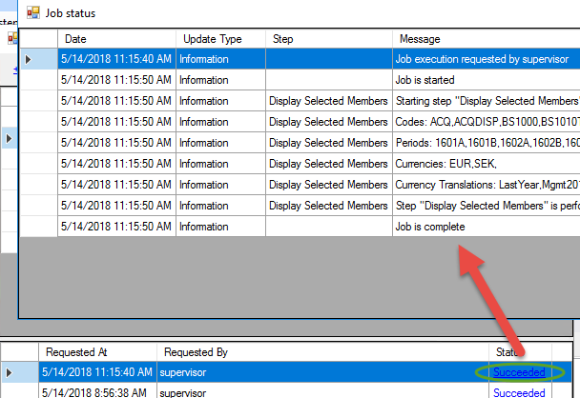Open the highlighted Succeeded status link
The height and width of the screenshot is (398, 580).
point(519,372)
